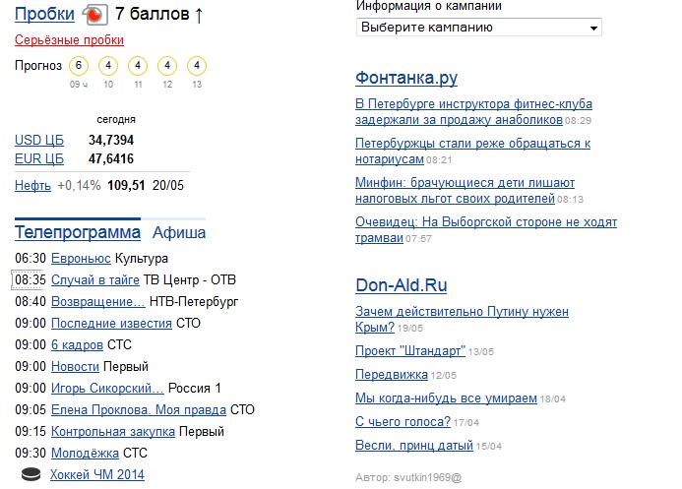Open the Хоккей ЧМ 2014 link

click(97, 474)
